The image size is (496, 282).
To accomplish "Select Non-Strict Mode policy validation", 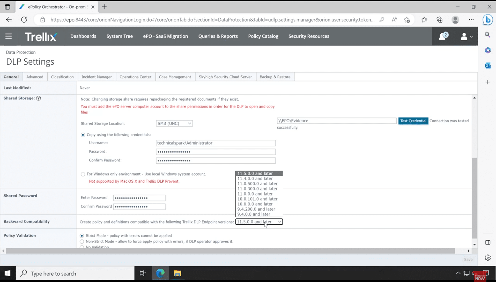I will [x=82, y=241].
